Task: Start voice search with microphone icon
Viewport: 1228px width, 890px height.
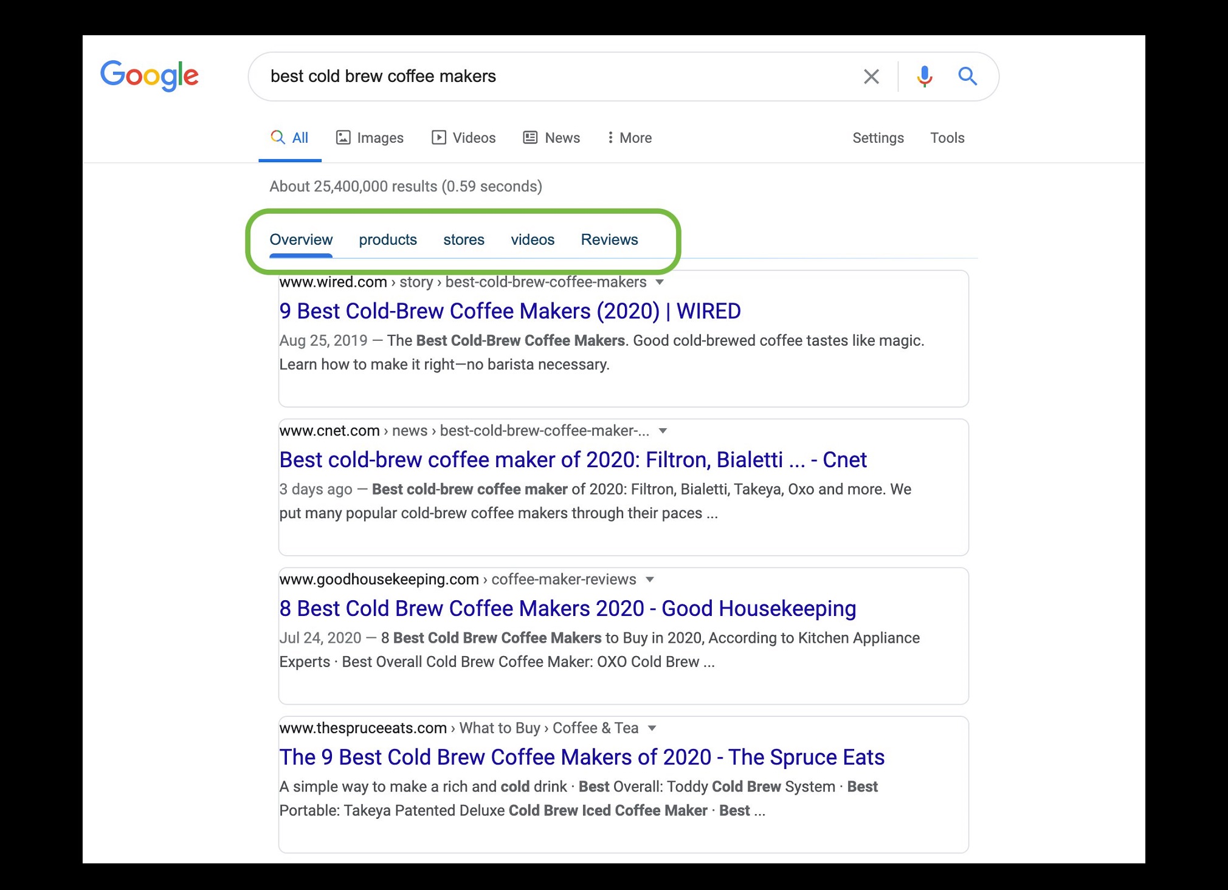Action: [x=924, y=77]
